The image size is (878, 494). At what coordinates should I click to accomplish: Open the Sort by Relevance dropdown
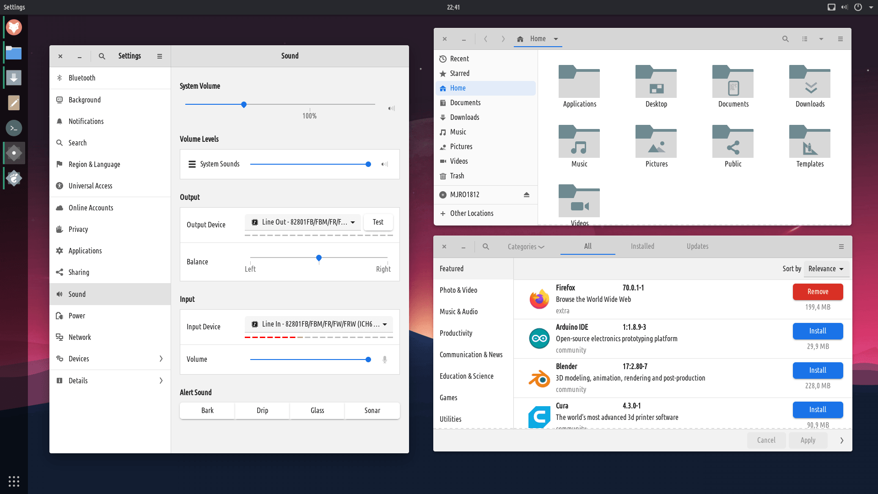pyautogui.click(x=826, y=269)
